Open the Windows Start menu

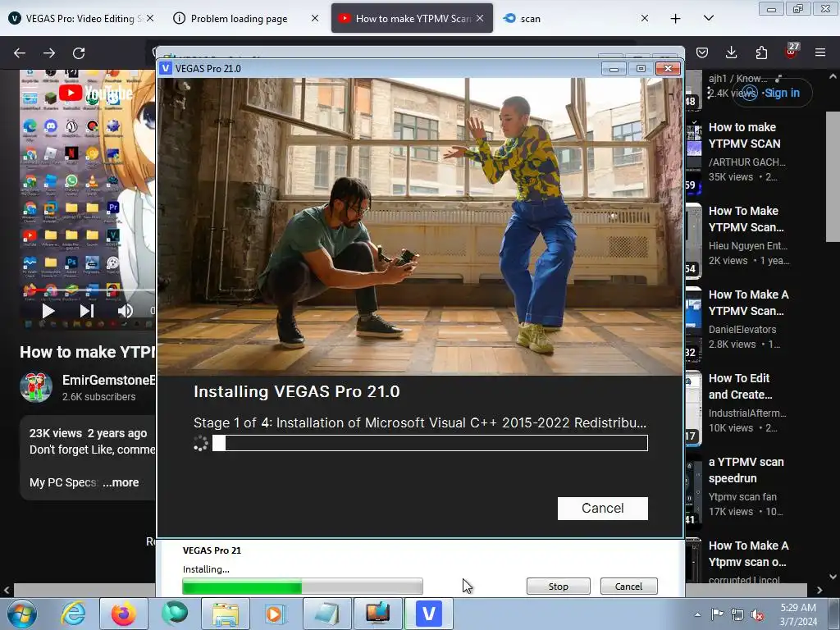[22, 614]
